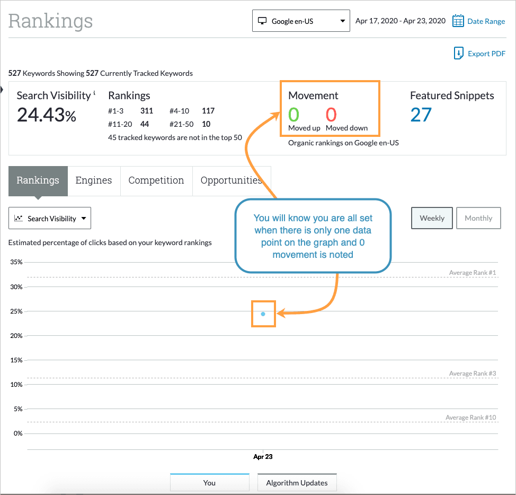
Task: Open the Competition tab
Action: coord(156,180)
